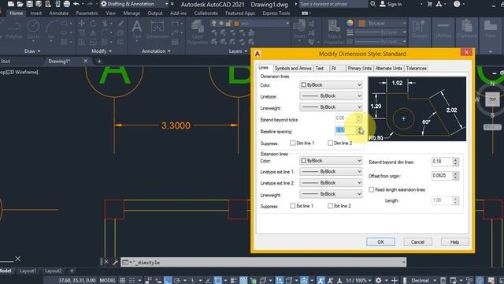Click the Move tool in Modify panel
This screenshot has width=504, height=284.
coord(82,23)
